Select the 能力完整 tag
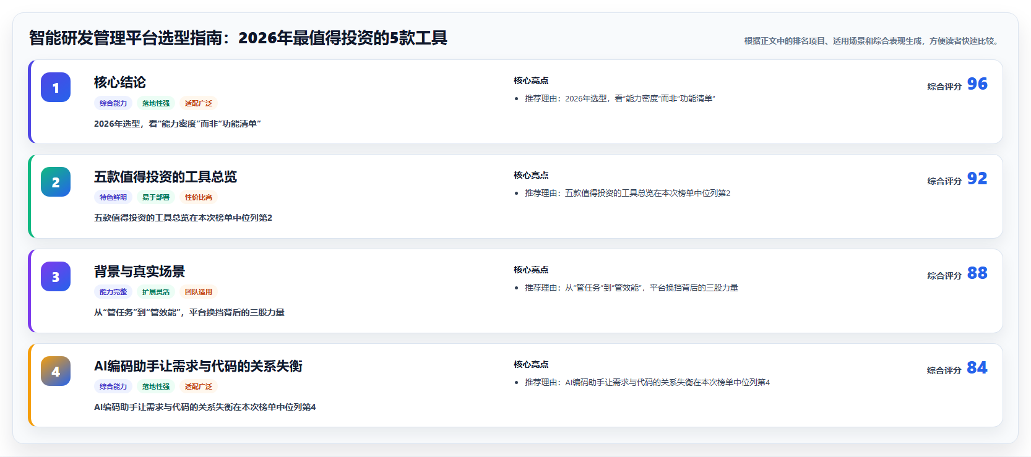1031x457 pixels. click(113, 292)
